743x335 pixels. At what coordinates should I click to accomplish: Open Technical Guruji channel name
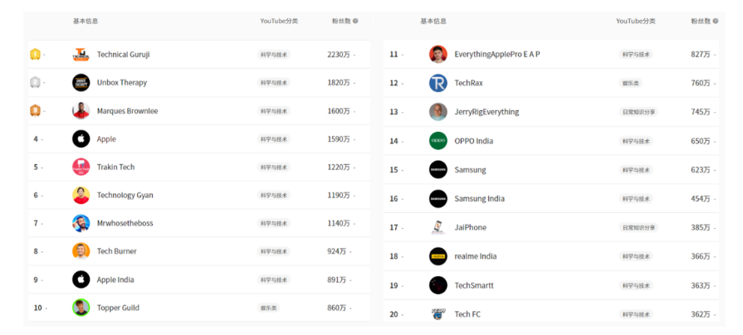tap(123, 55)
